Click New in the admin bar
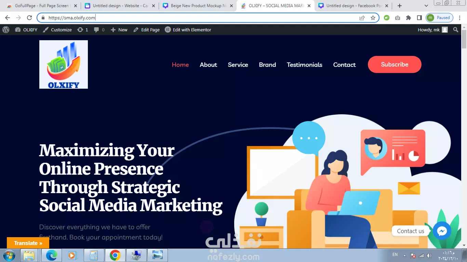 pos(119,30)
